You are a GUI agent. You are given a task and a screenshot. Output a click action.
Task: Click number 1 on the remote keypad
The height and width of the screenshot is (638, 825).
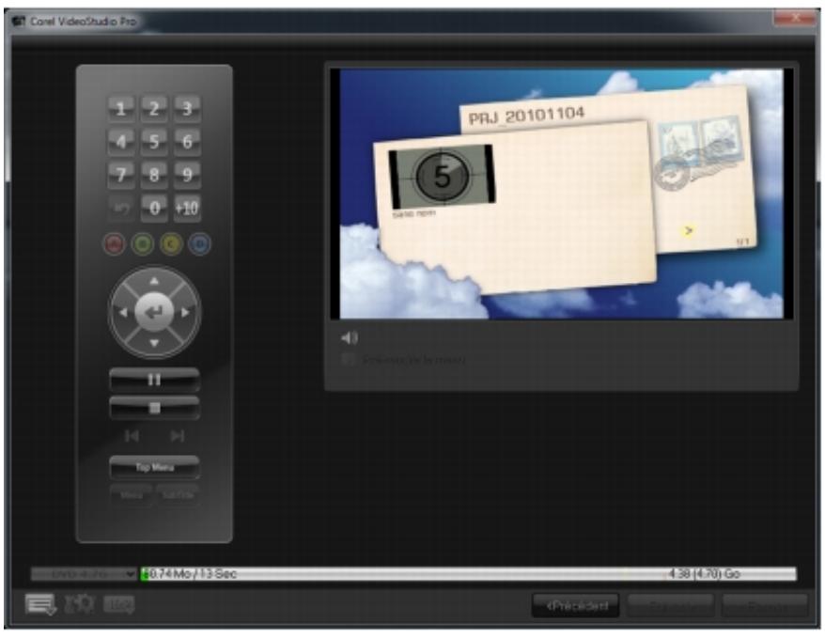click(x=121, y=109)
